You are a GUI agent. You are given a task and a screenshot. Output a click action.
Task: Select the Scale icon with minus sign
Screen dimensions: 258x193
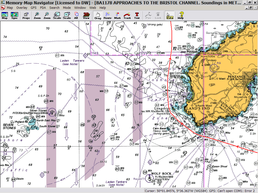pyautogui.click(x=67, y=16)
